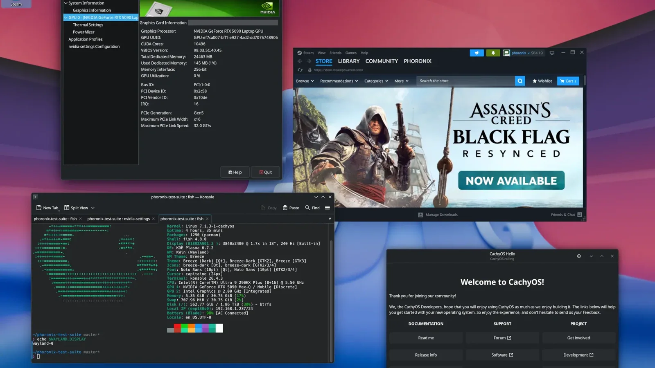Close the first phoronix-test-suite : fish tab
Image resolution: width=655 pixels, height=368 pixels.
pos(80,219)
